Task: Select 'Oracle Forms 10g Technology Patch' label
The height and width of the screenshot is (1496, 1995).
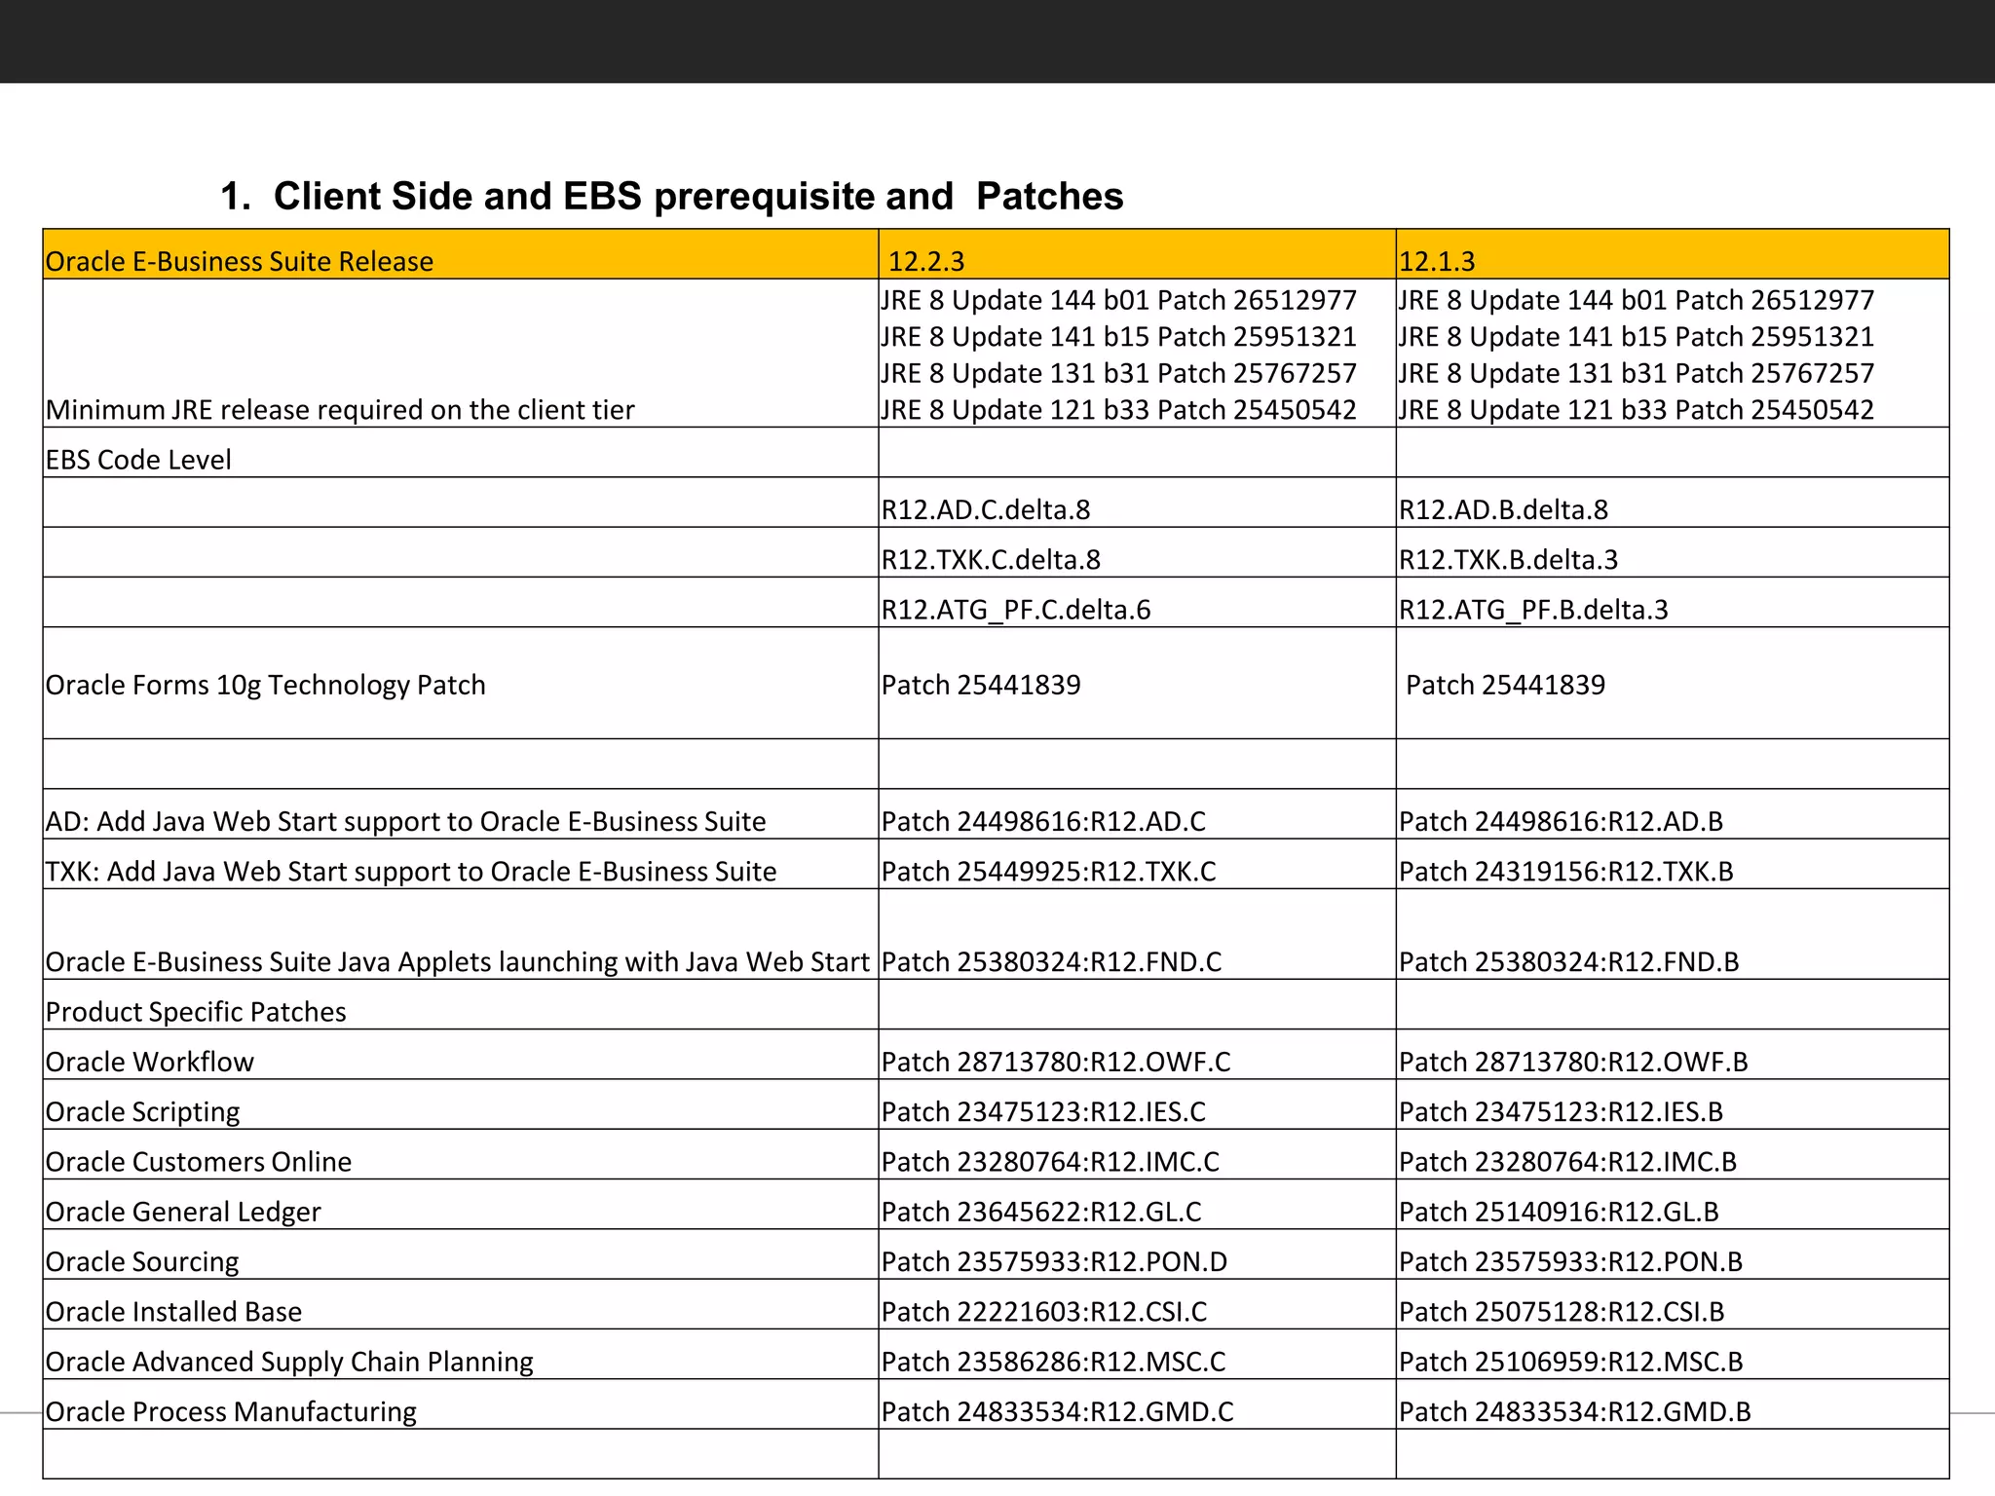Action: [266, 686]
